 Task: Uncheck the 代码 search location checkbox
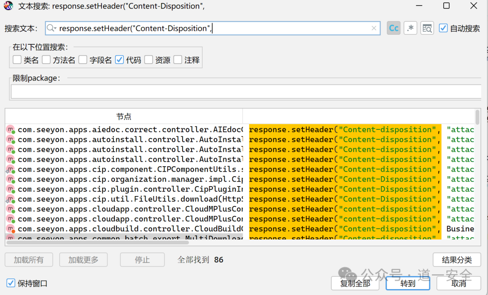click(119, 60)
